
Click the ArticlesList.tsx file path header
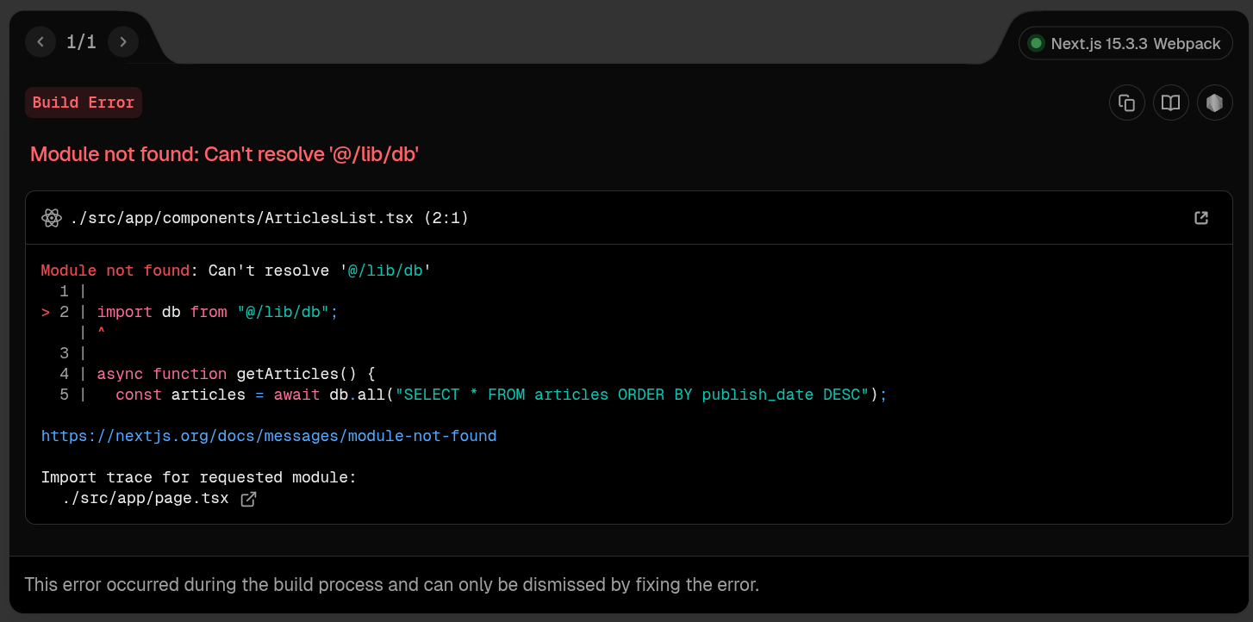pyautogui.click(x=269, y=218)
